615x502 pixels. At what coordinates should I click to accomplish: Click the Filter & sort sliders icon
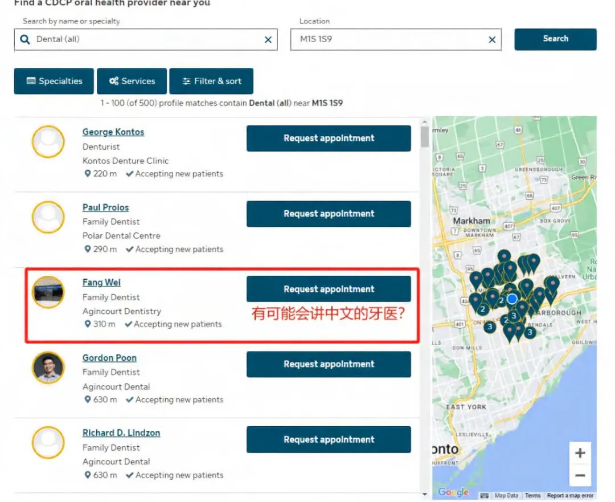click(x=187, y=81)
